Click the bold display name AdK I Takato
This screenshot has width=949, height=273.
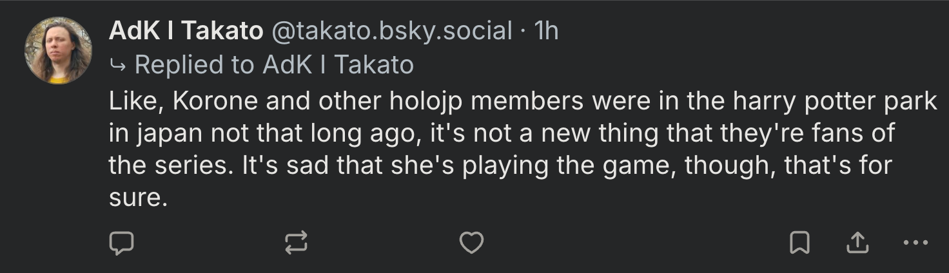pyautogui.click(x=186, y=31)
